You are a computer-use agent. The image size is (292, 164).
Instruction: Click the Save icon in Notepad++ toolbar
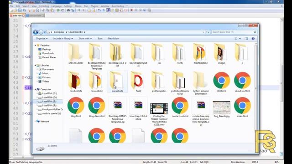click(20, 10)
